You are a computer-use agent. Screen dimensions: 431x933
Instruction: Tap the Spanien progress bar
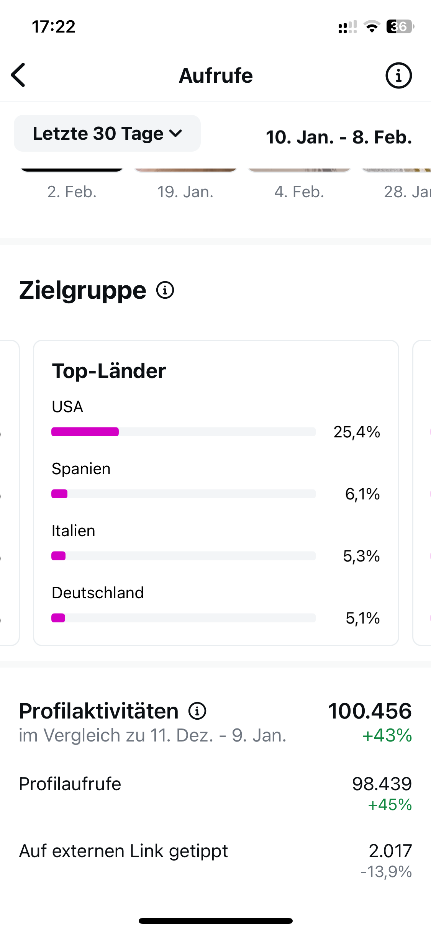pyautogui.click(x=184, y=494)
